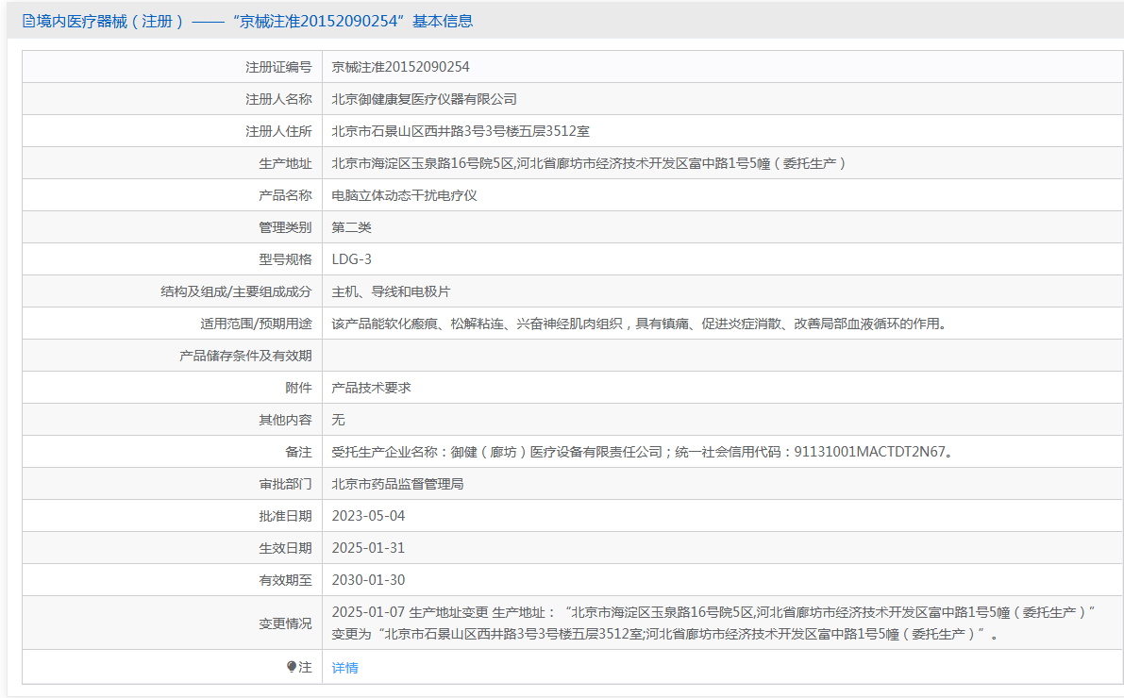Viewport: 1124px width, 698px height.
Task: Select approval date 2023-05-04
Action: point(368,516)
